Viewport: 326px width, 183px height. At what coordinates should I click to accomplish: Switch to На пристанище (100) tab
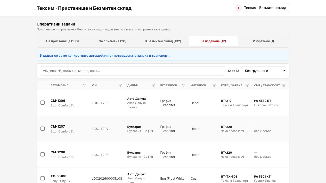[62, 41]
